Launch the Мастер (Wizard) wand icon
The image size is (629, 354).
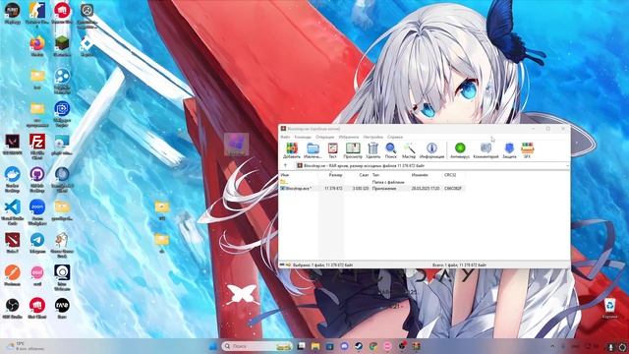pos(409,150)
